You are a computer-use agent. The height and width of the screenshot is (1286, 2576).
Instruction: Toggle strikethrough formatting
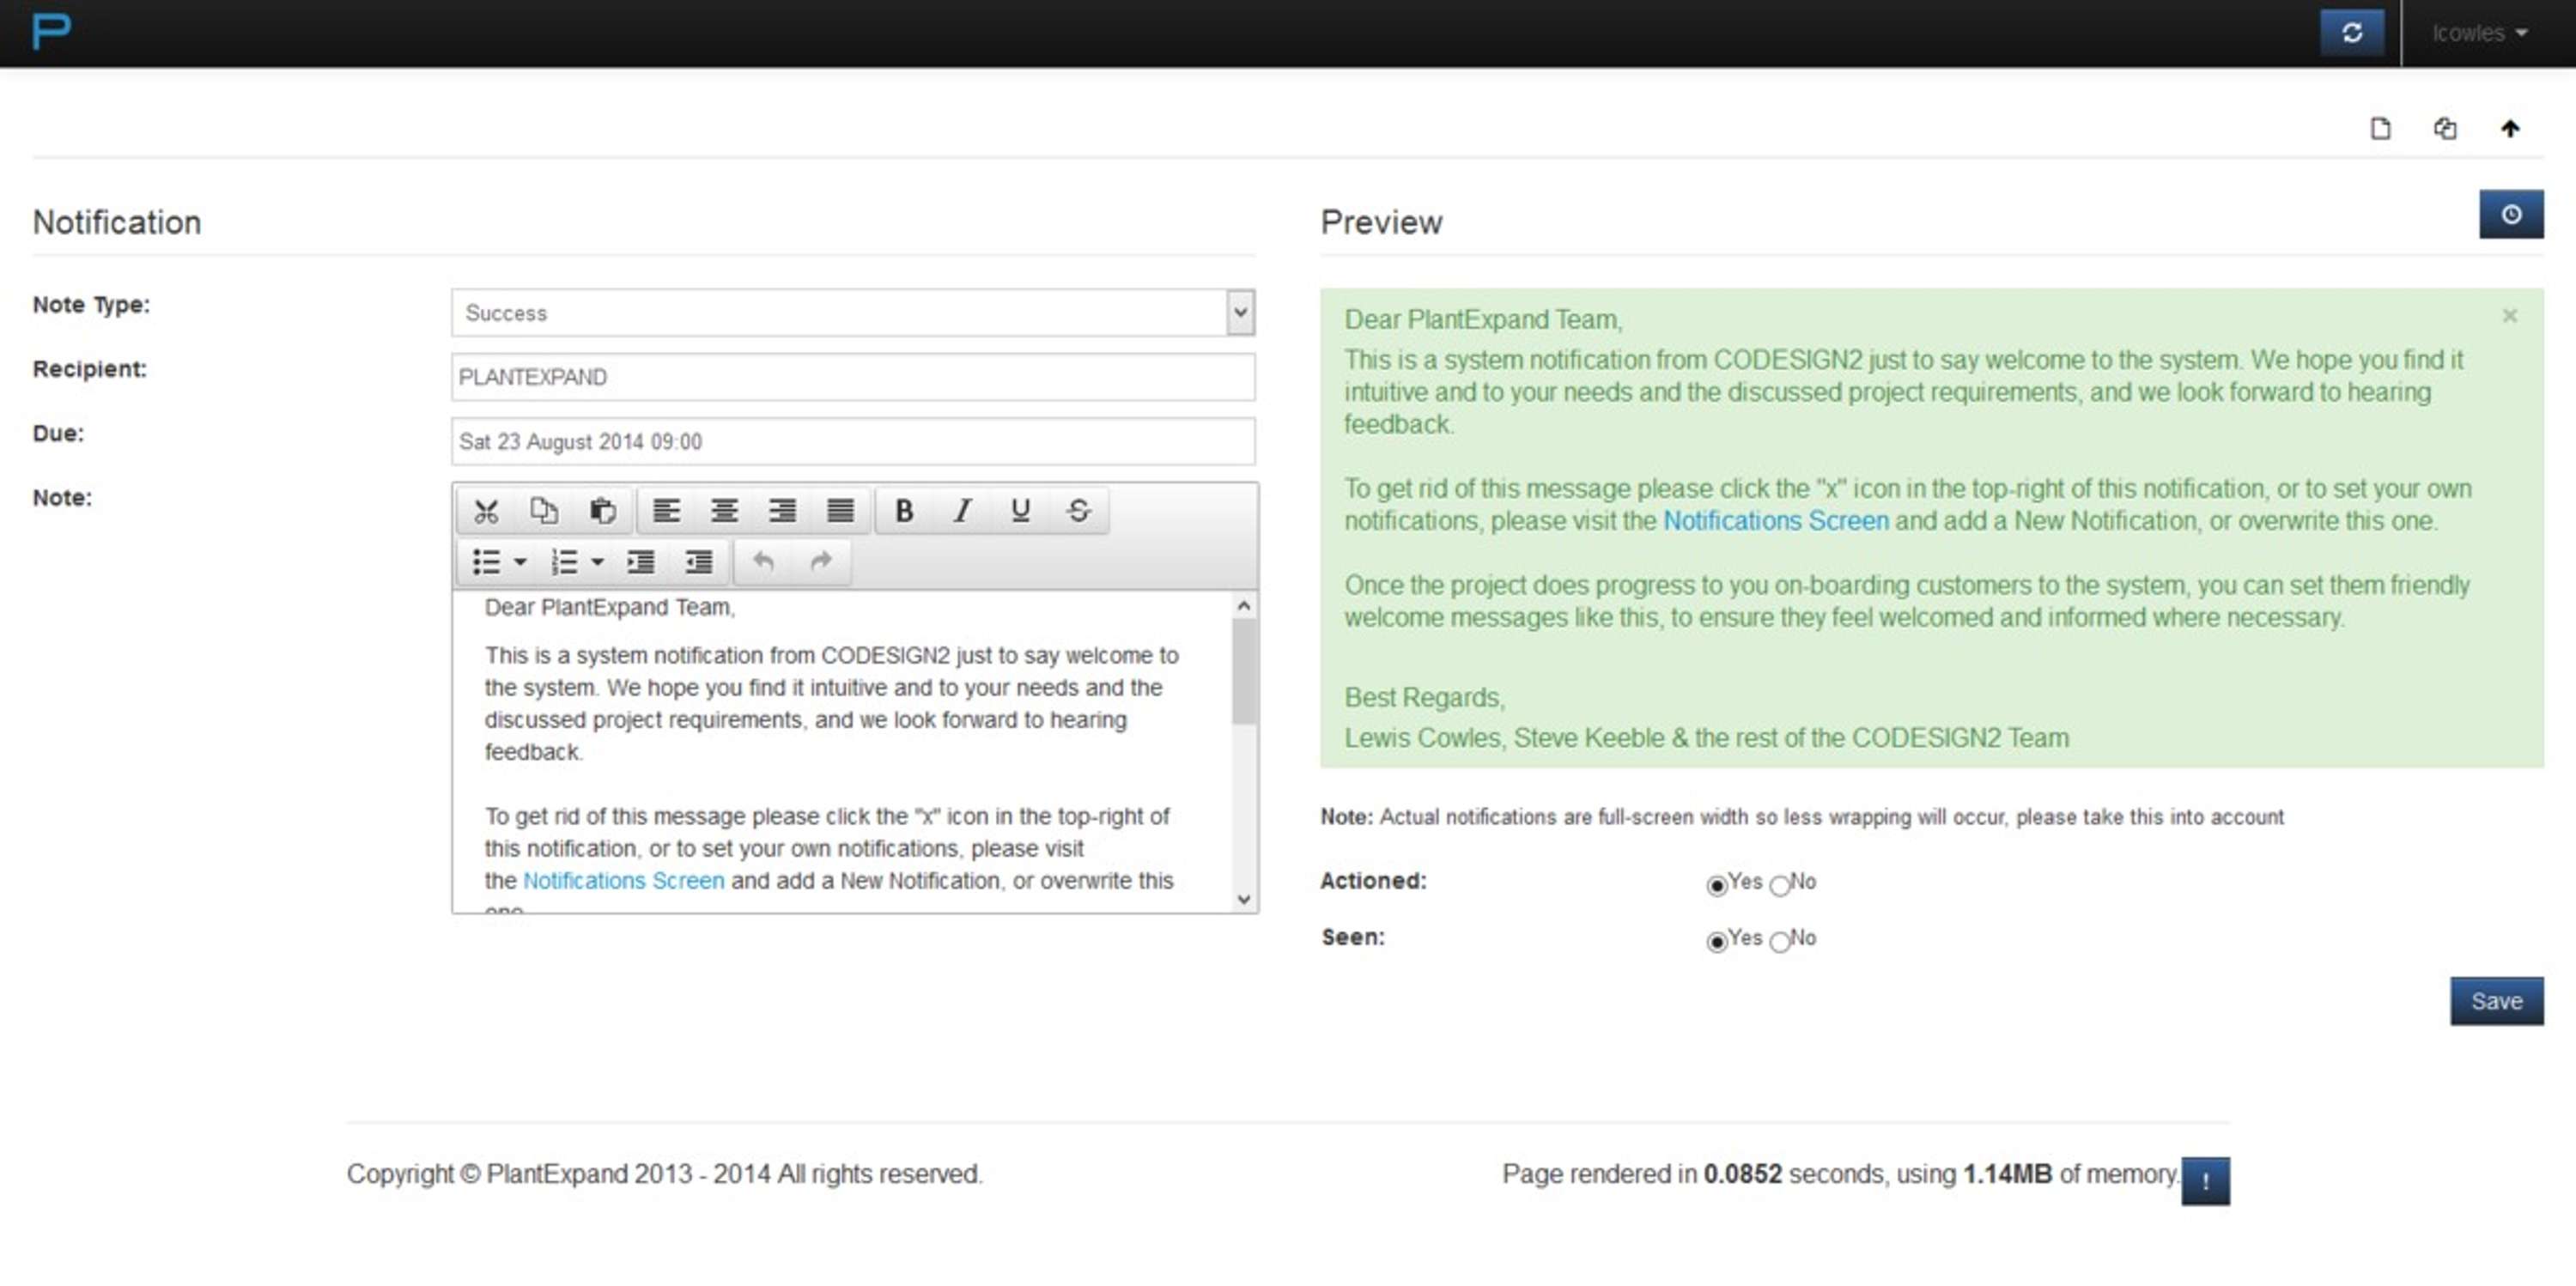click(x=1078, y=511)
